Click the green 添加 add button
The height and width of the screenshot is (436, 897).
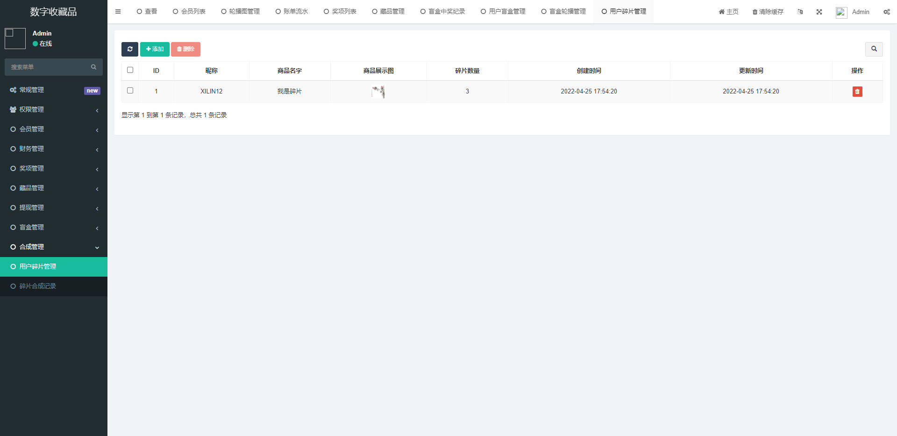pyautogui.click(x=155, y=49)
